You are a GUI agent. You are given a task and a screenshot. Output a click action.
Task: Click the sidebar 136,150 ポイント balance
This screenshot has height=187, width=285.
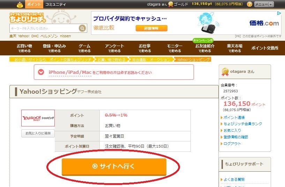(244, 104)
